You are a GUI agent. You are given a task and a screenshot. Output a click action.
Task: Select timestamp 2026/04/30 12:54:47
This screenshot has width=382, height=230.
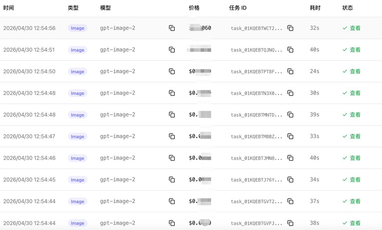click(x=29, y=136)
